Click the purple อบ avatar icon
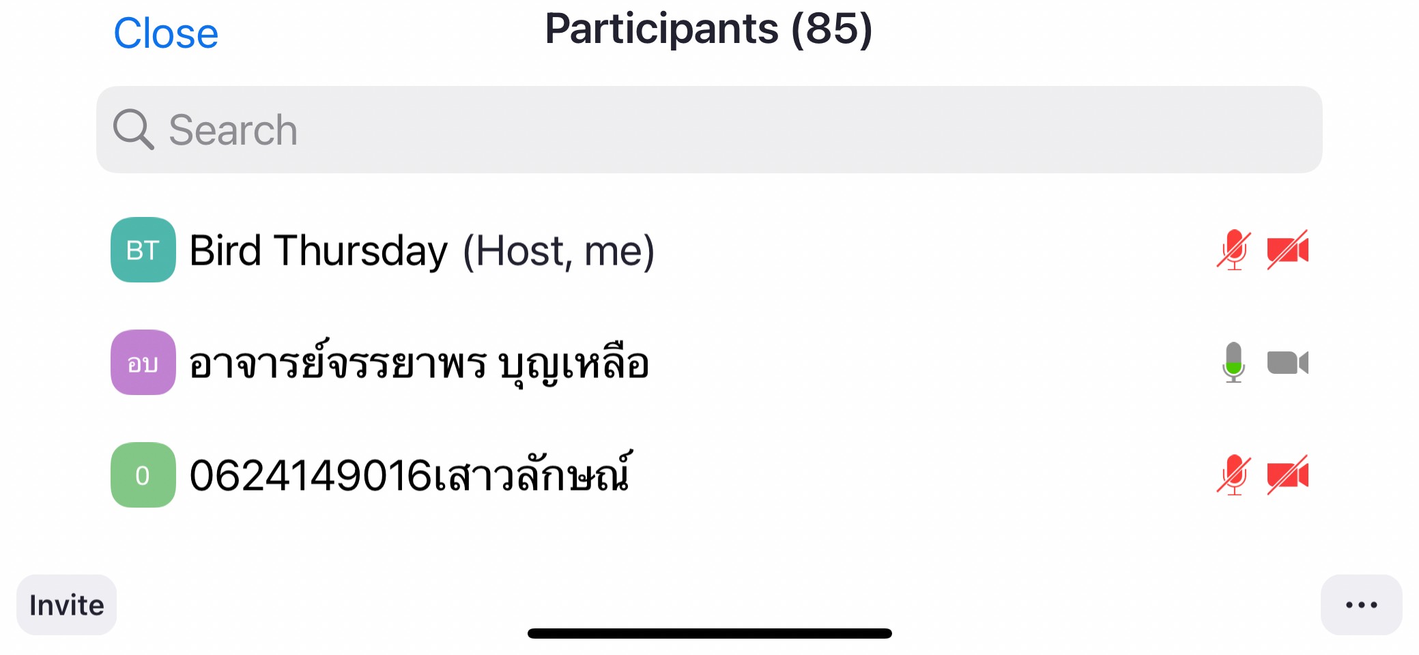 click(x=143, y=362)
